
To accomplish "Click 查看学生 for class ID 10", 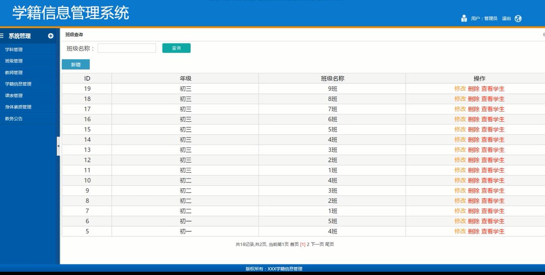I will tap(493, 180).
